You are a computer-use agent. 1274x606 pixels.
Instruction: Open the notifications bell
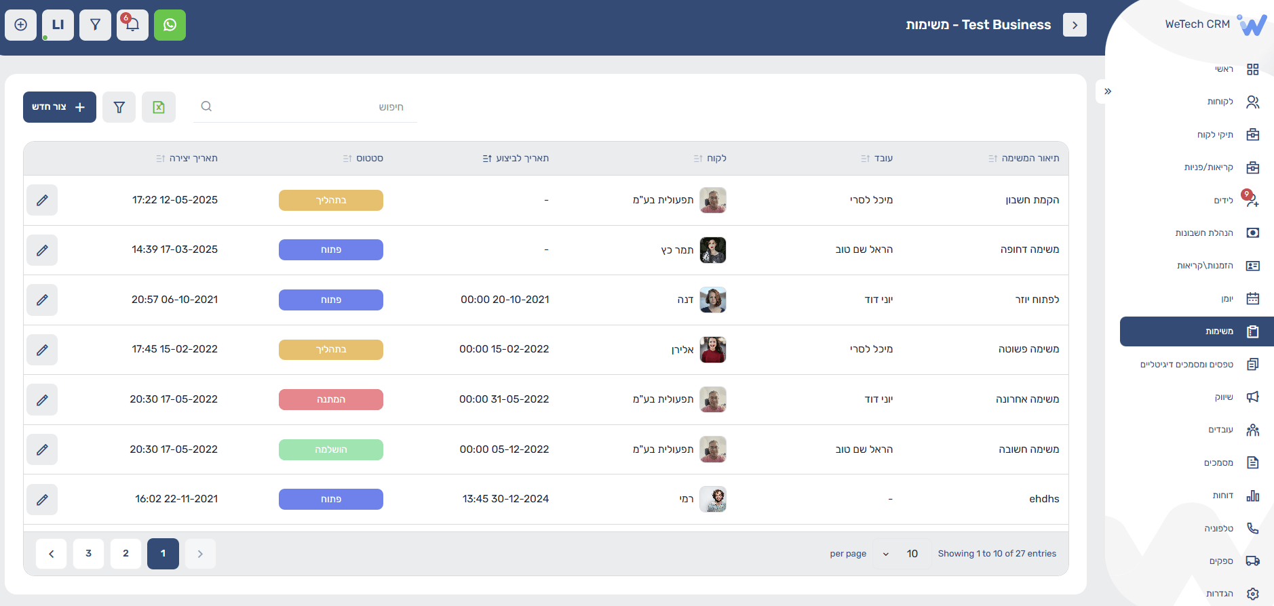click(x=132, y=25)
